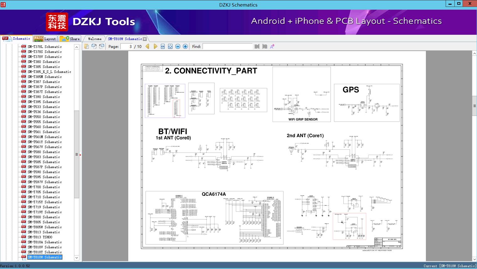Select SM-T818T Schematic
477x269 pixels.
click(x=45, y=252)
